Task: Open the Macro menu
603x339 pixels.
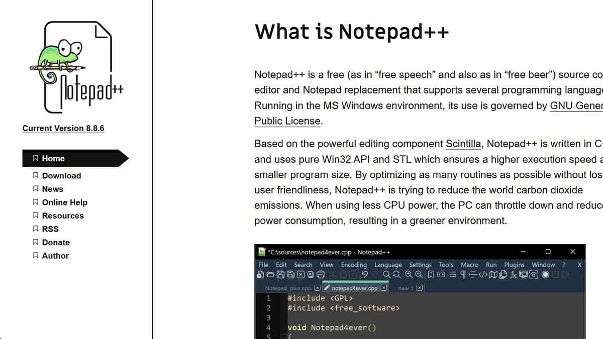Action: (469, 265)
